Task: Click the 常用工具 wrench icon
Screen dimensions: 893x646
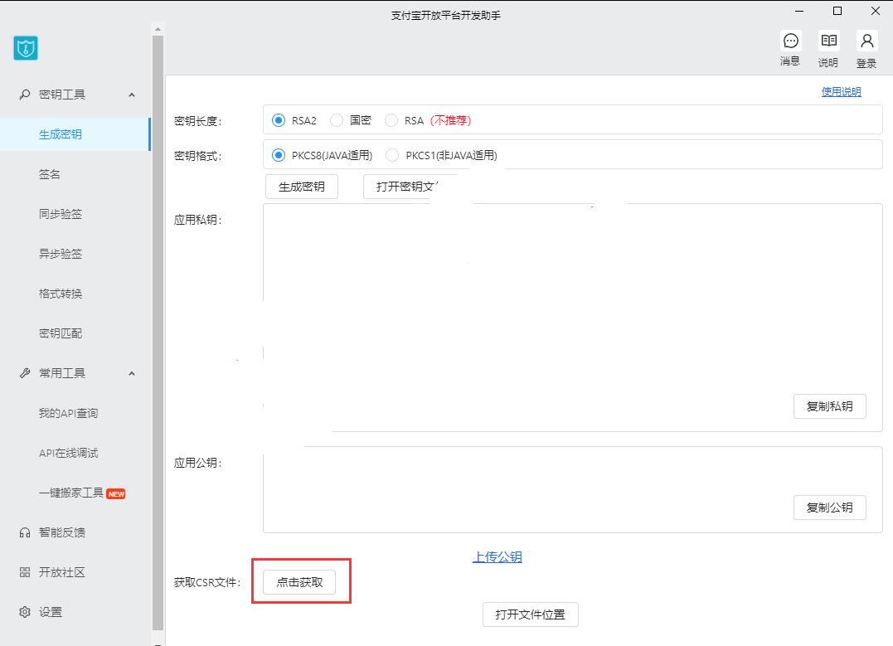Action: pos(25,373)
